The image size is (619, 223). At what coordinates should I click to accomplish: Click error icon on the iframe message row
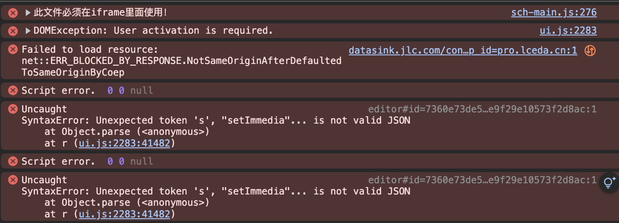(13, 13)
